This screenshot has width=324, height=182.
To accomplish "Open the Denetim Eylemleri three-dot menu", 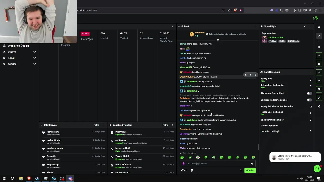I will [173, 125].
